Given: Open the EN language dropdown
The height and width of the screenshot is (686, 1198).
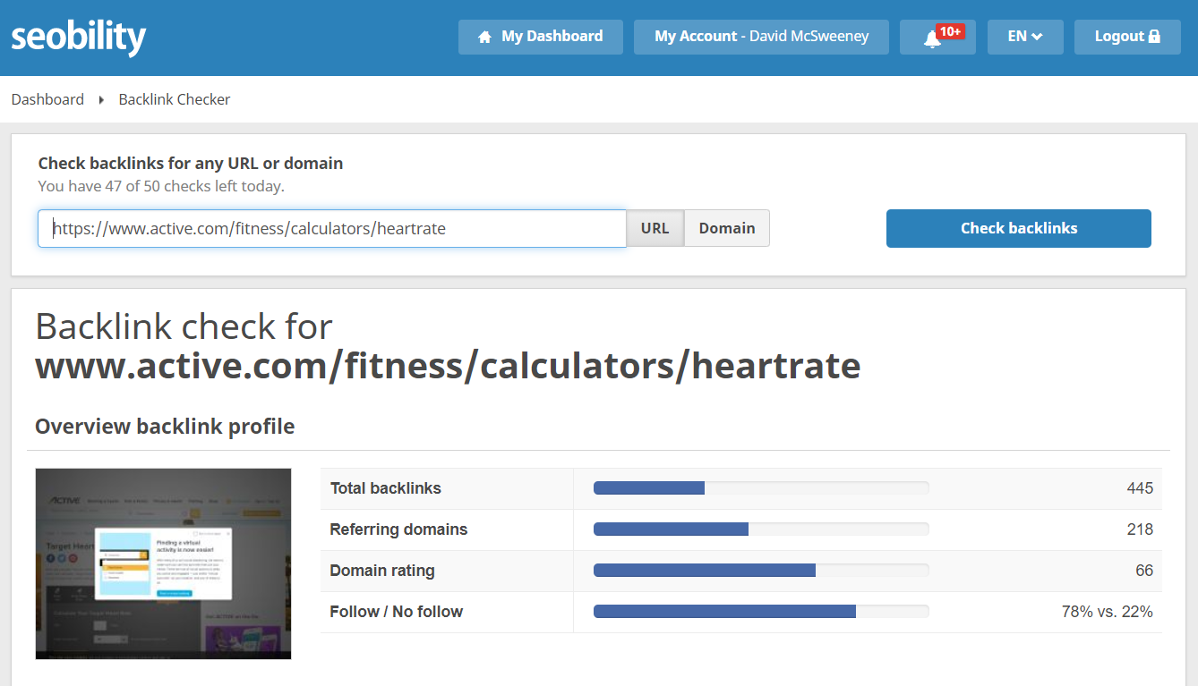Looking at the screenshot, I should [x=1024, y=36].
